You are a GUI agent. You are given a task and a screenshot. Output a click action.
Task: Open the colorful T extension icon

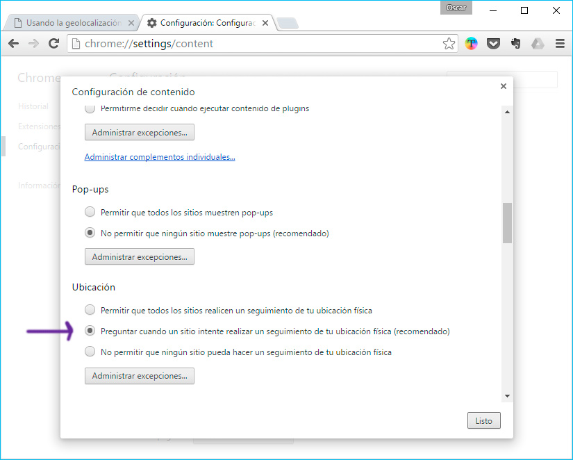pyautogui.click(x=472, y=44)
